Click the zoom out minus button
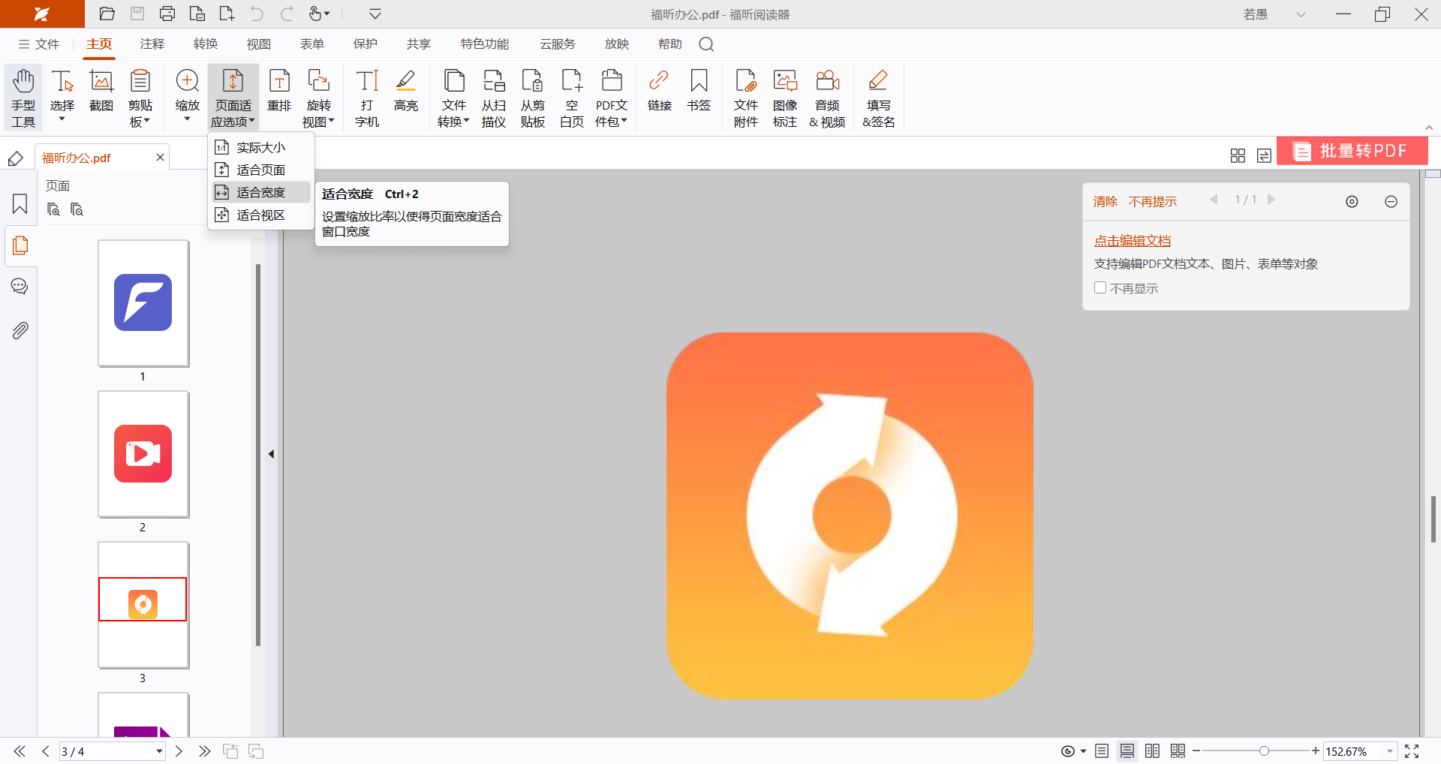The image size is (1441, 764). tap(1196, 751)
